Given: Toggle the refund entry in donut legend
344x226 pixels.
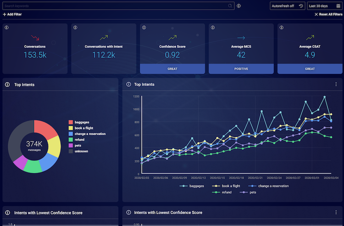Looking at the screenshot, I should [x=76, y=140].
